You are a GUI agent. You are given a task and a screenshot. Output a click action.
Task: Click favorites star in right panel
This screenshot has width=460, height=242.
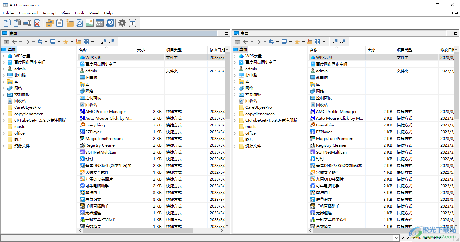click(297, 42)
